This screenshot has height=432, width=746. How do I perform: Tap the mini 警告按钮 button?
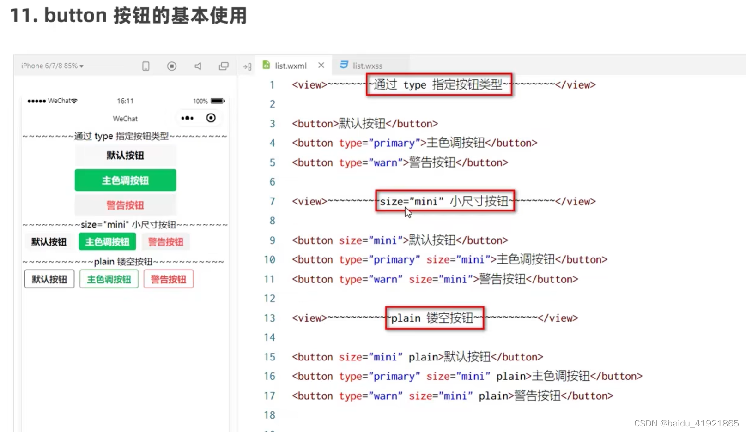[165, 242]
